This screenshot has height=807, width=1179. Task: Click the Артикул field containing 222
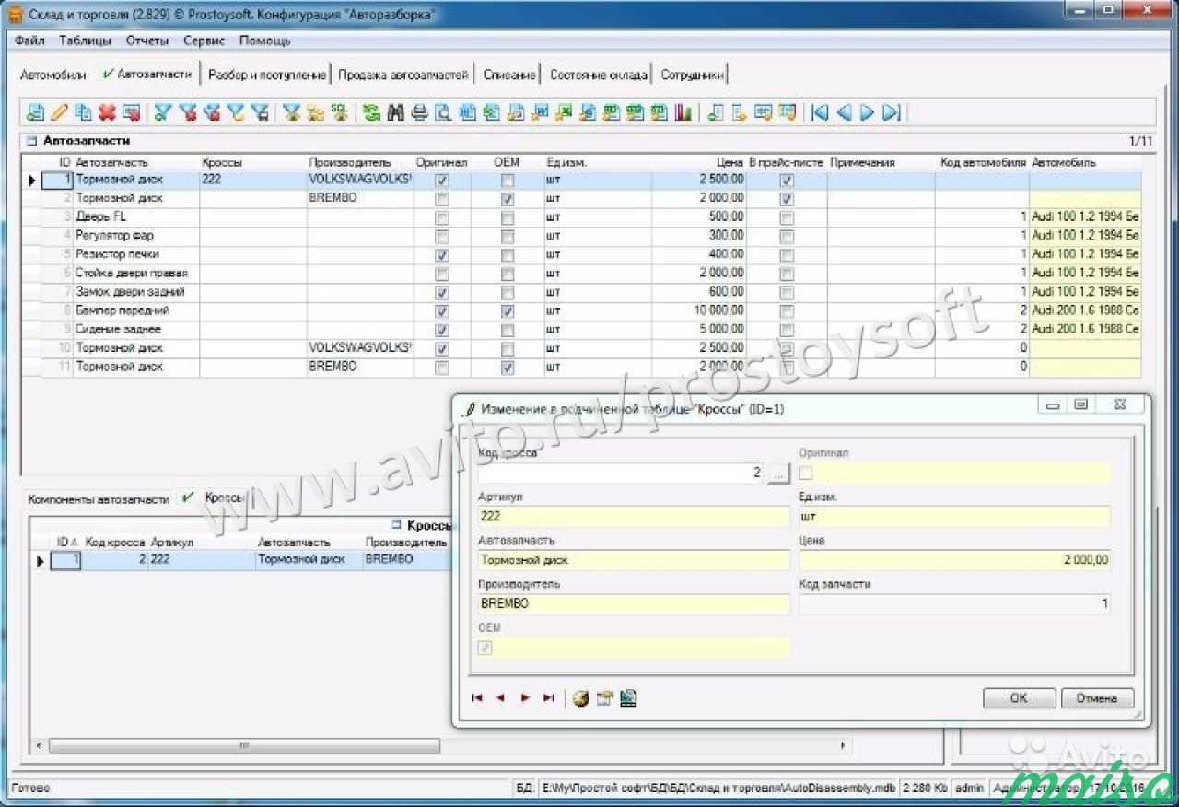pos(634,516)
